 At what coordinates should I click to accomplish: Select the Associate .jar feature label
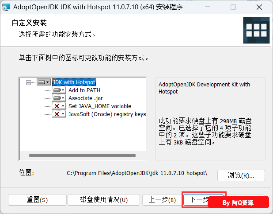[86, 98]
